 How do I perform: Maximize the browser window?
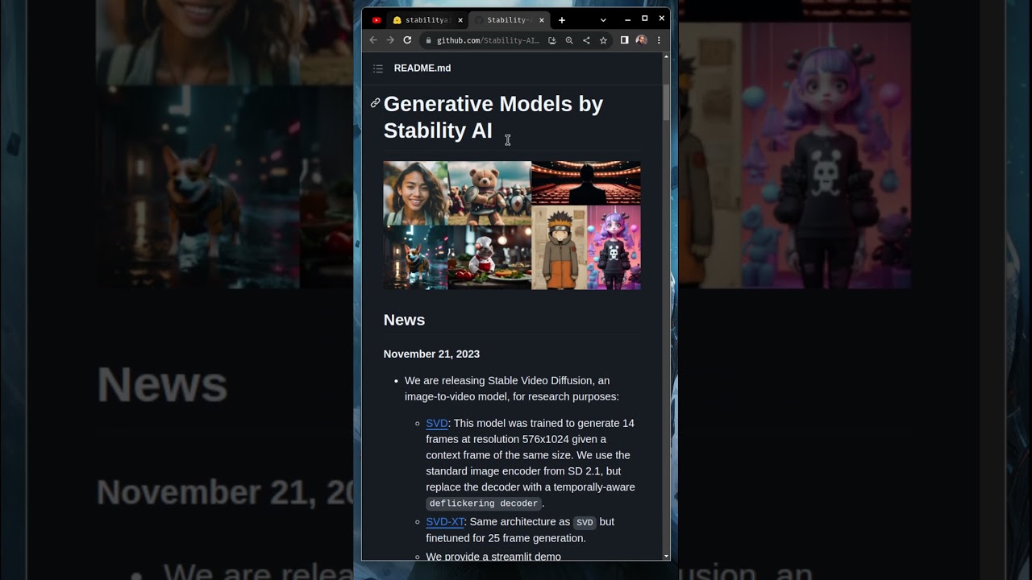click(644, 19)
